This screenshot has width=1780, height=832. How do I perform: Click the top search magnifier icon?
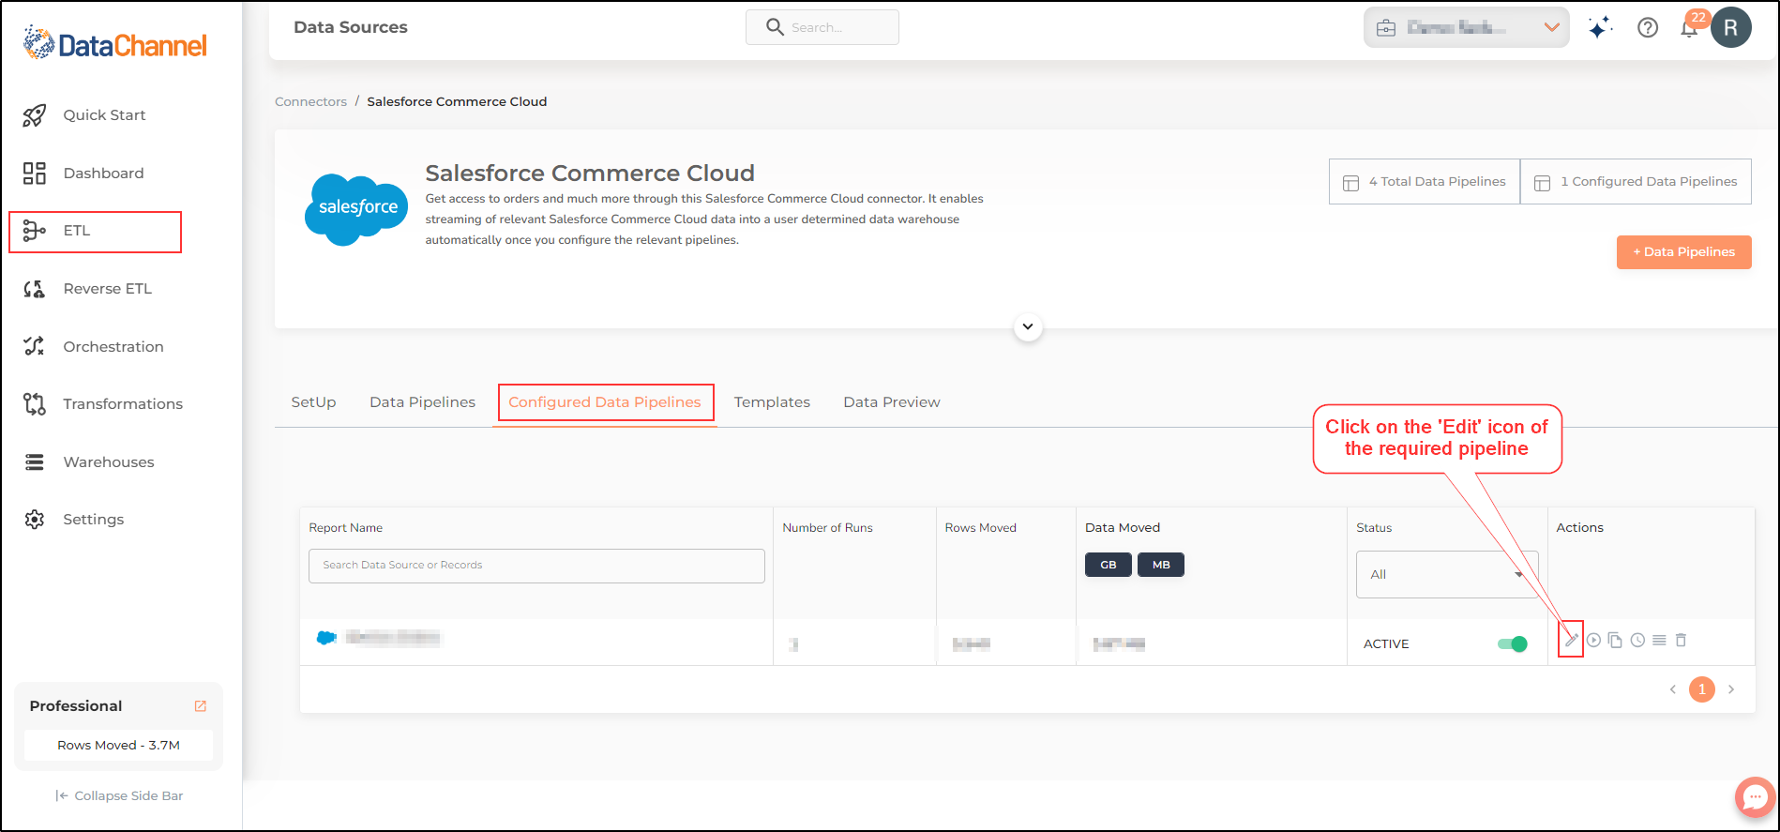point(775,27)
